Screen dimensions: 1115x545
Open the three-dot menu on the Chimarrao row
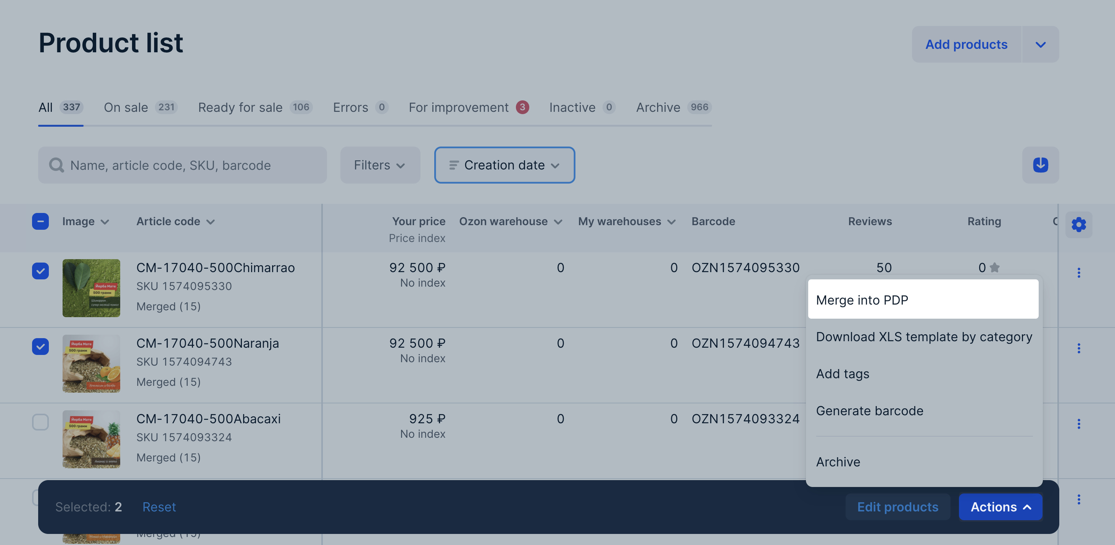(x=1078, y=272)
